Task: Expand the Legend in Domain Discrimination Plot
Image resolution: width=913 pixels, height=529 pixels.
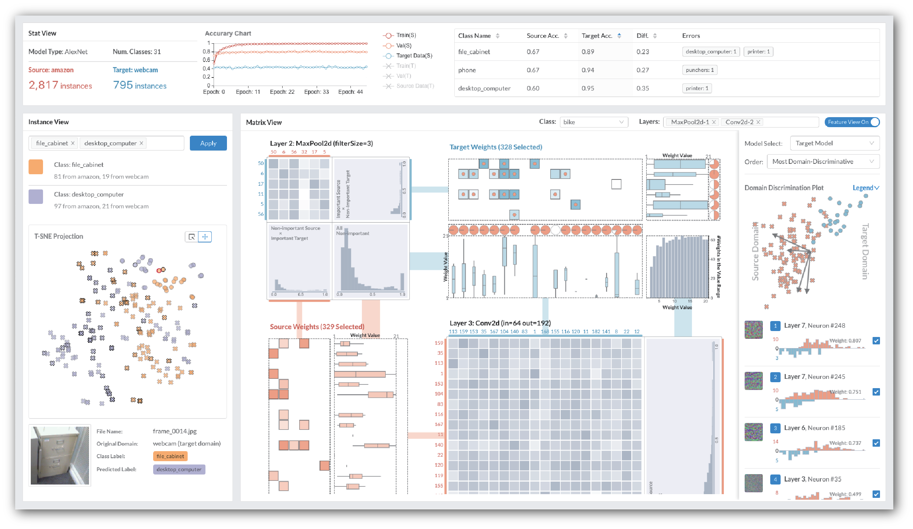Action: [866, 188]
